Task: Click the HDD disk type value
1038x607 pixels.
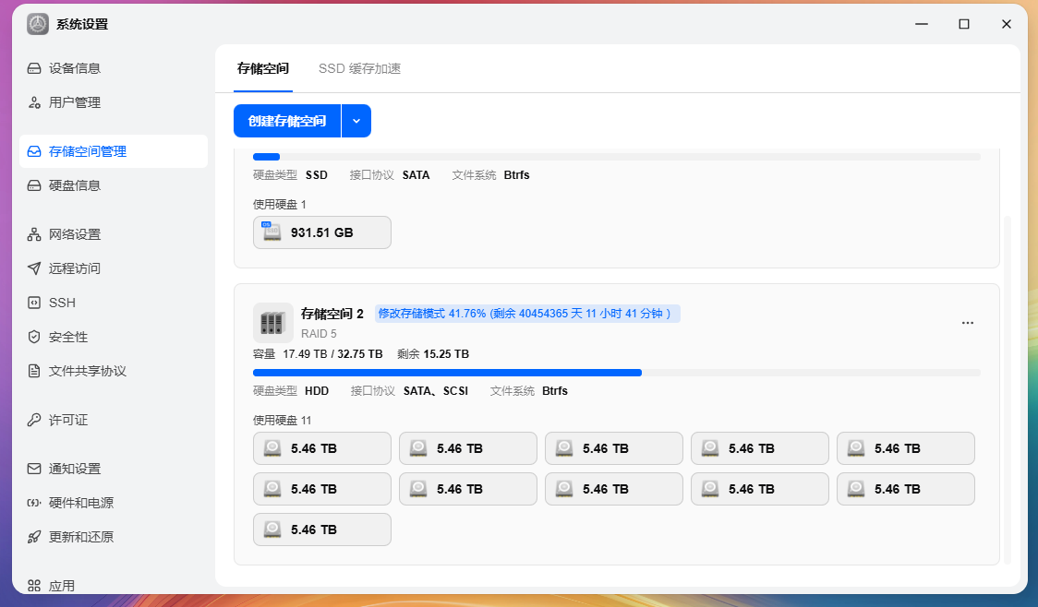Action: (317, 391)
